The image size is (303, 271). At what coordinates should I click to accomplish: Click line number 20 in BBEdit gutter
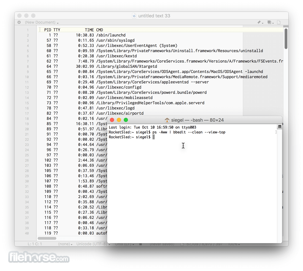pyautogui.click(x=27, y=129)
